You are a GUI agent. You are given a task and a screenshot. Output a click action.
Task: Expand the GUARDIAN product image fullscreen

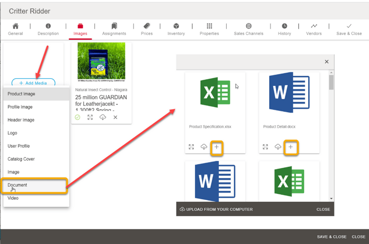click(x=90, y=117)
